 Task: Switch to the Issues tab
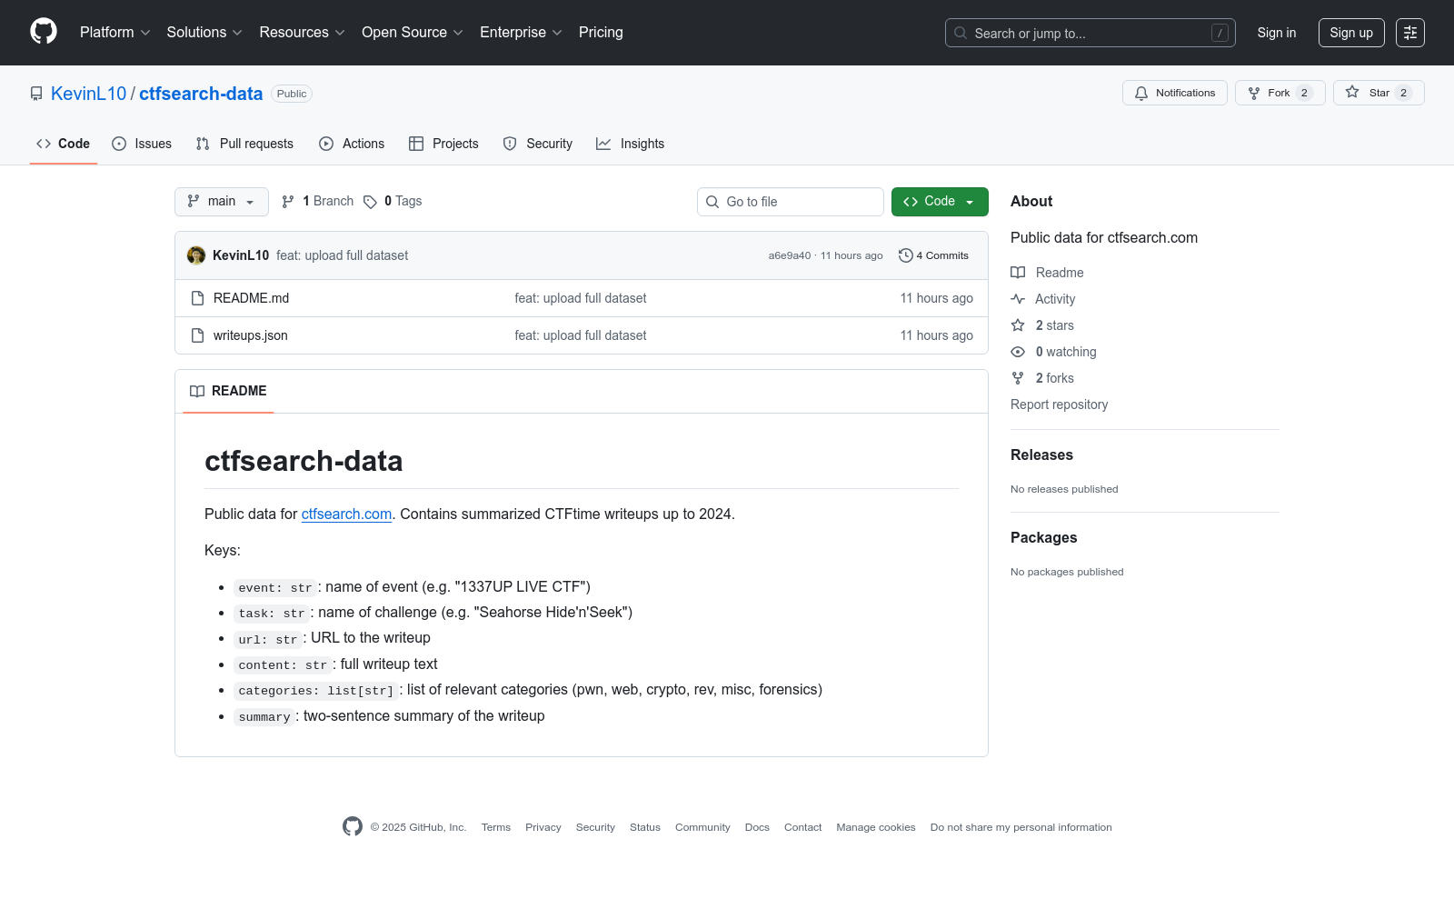point(142,144)
